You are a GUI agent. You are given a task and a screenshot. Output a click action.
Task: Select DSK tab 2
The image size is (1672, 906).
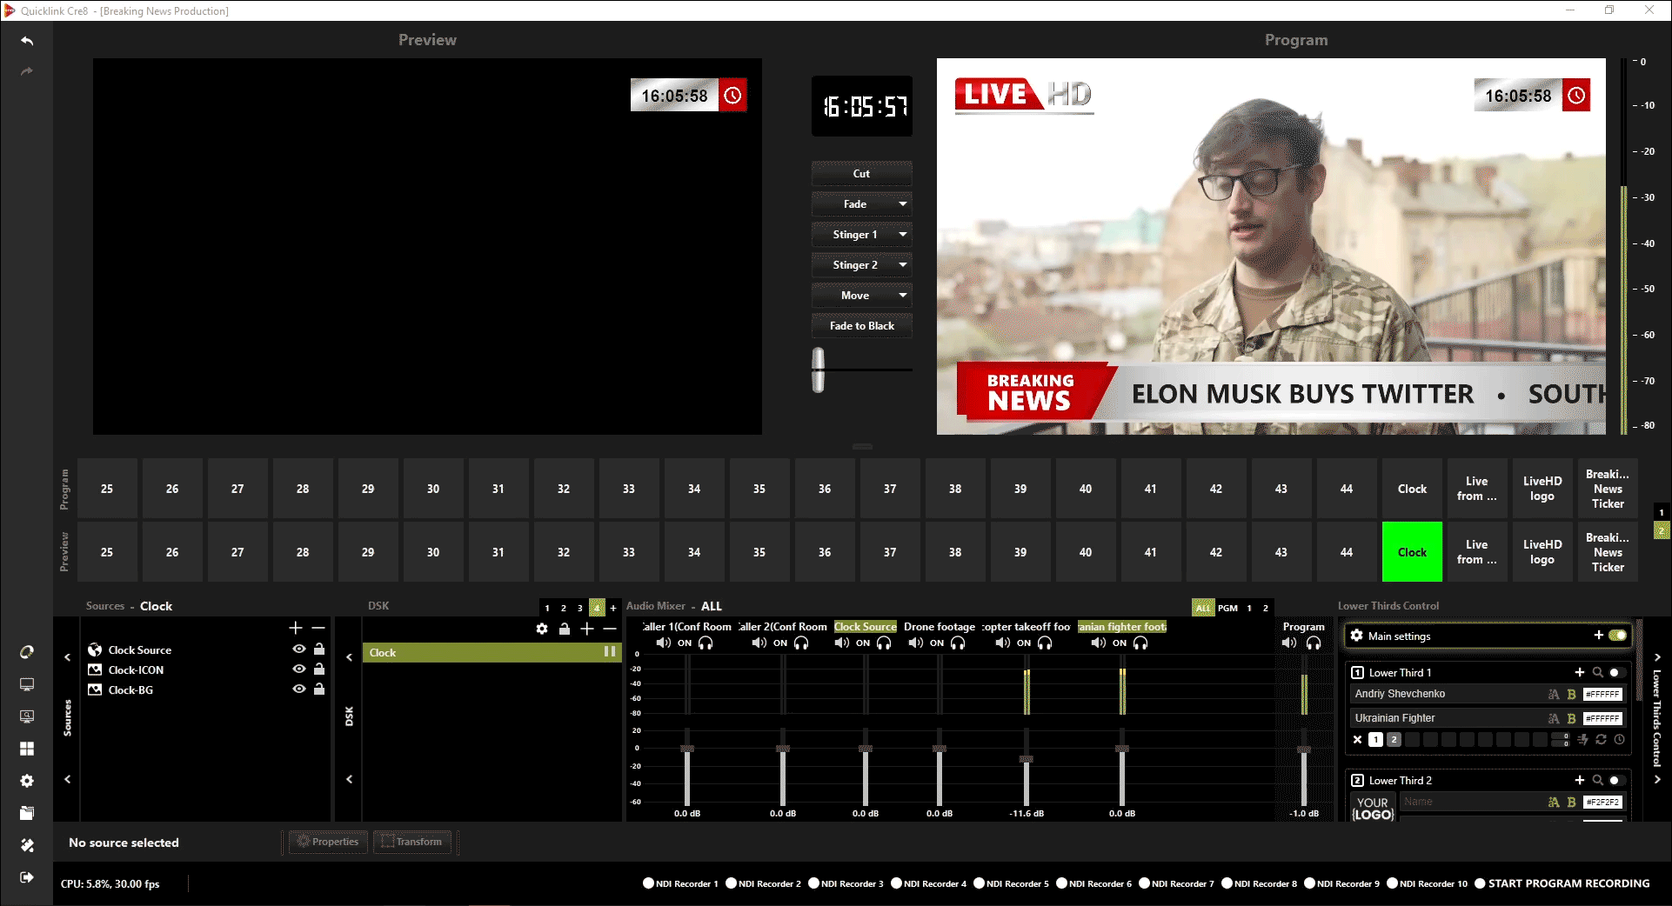pyautogui.click(x=563, y=608)
